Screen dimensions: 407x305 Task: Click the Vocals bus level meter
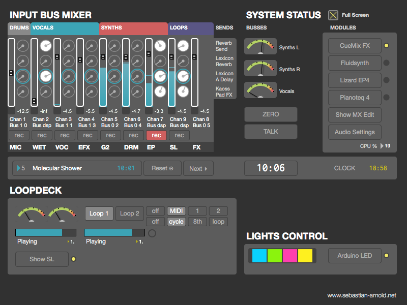260,90
